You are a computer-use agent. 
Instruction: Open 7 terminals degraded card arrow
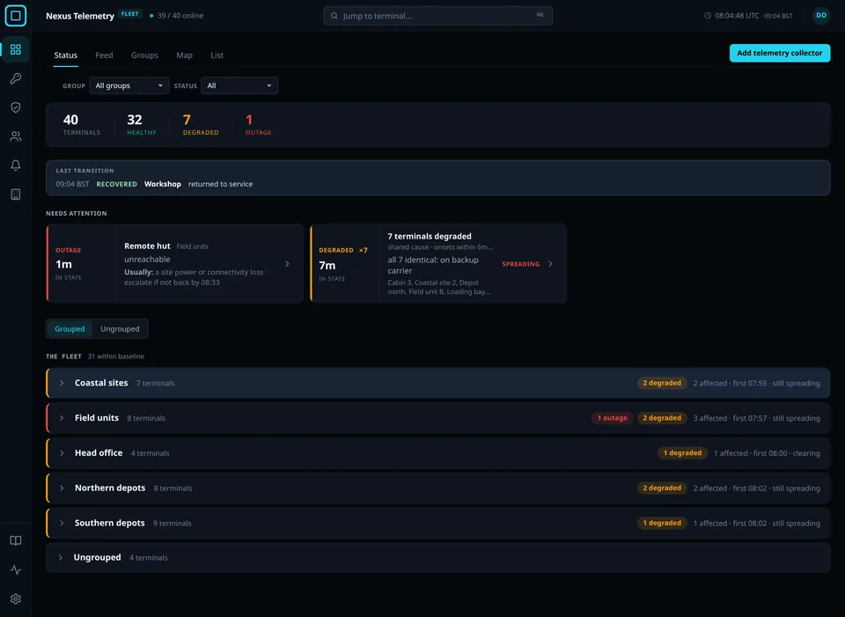550,264
